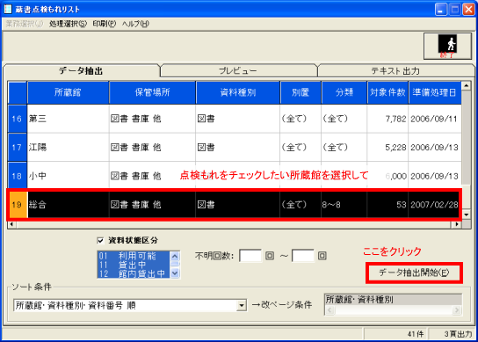Click the 41件 status bar entry
The height and width of the screenshot is (342, 478).
click(x=396, y=334)
